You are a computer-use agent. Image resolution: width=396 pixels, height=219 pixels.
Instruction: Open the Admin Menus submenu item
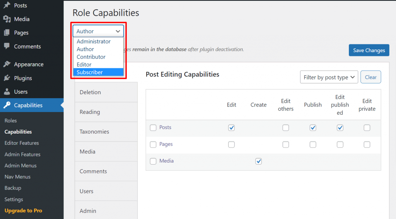tap(20, 165)
